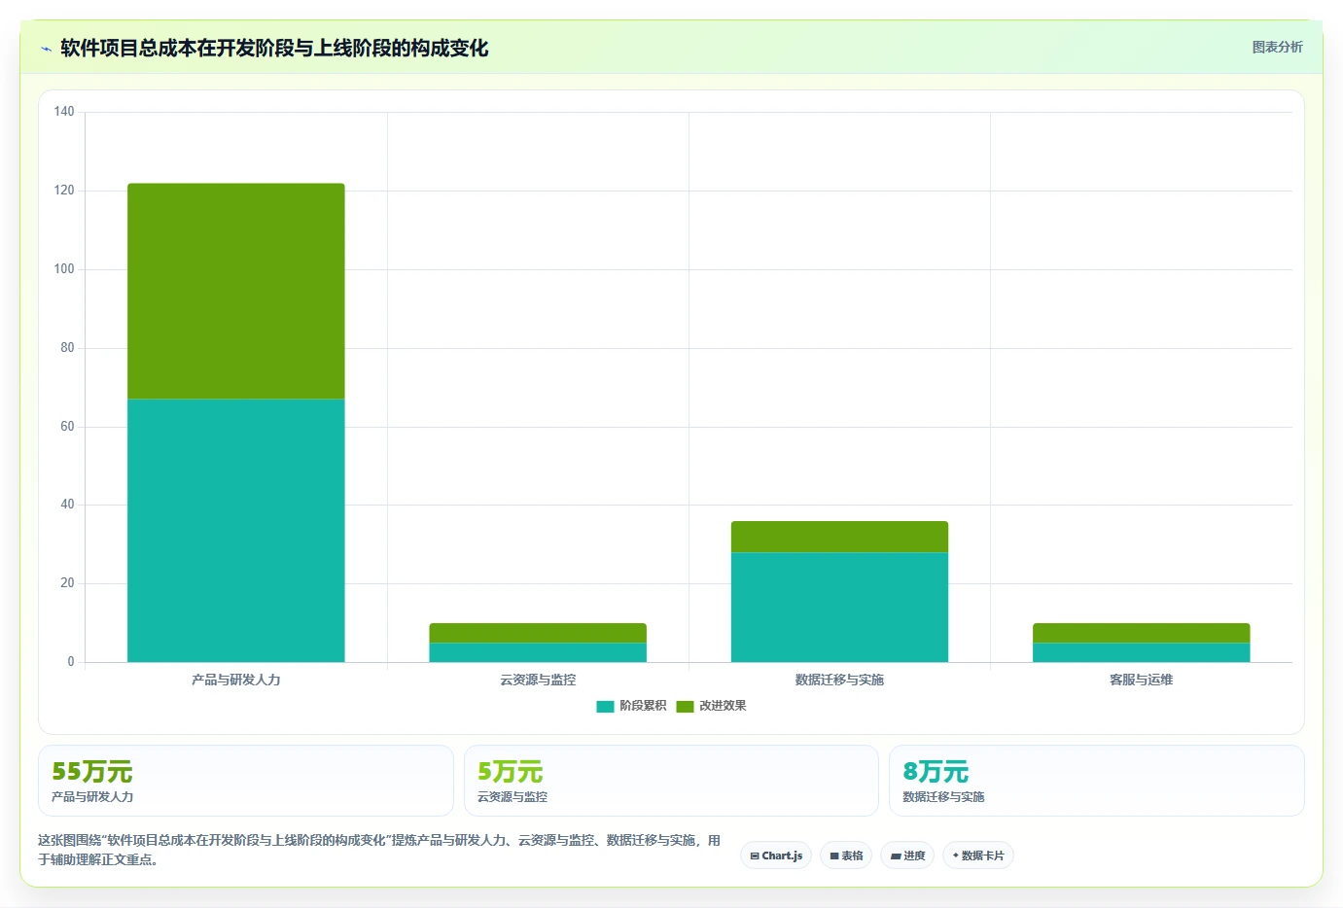Click the teal 阶段累积 bar for 产品与研发人力

[x=236, y=531]
